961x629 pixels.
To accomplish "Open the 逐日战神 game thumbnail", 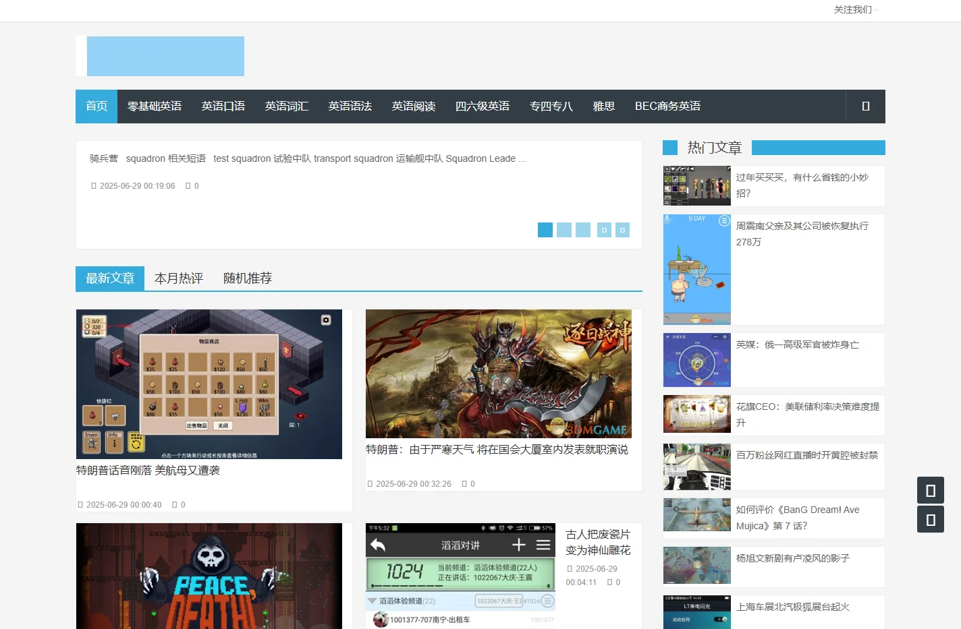I will click(x=499, y=374).
